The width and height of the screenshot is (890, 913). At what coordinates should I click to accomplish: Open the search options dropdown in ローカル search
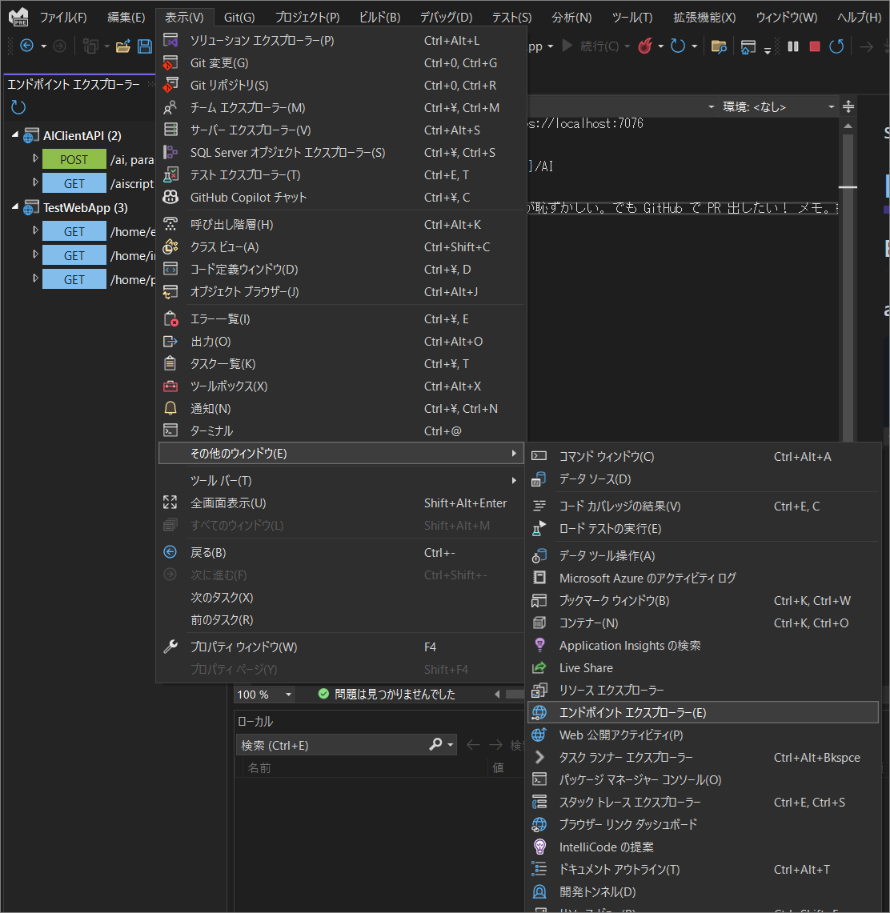tap(451, 745)
